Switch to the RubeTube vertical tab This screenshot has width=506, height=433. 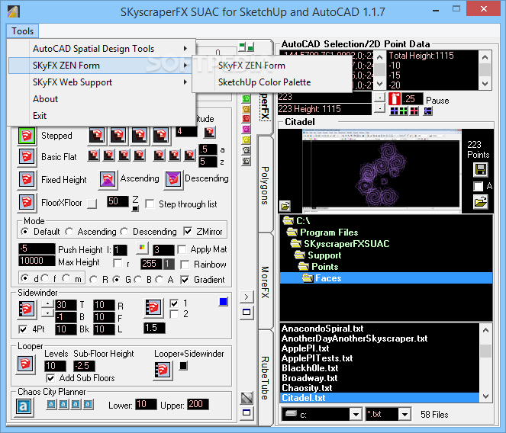(265, 378)
